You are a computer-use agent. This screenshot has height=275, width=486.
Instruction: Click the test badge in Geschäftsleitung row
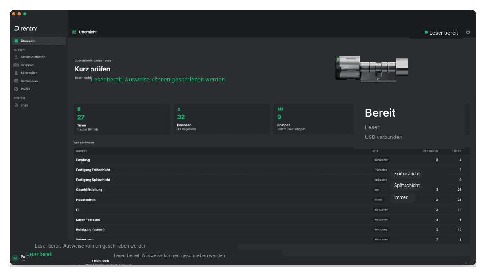pyautogui.click(x=377, y=190)
